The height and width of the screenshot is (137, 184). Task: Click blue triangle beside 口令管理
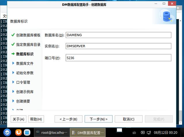[x=13, y=82]
